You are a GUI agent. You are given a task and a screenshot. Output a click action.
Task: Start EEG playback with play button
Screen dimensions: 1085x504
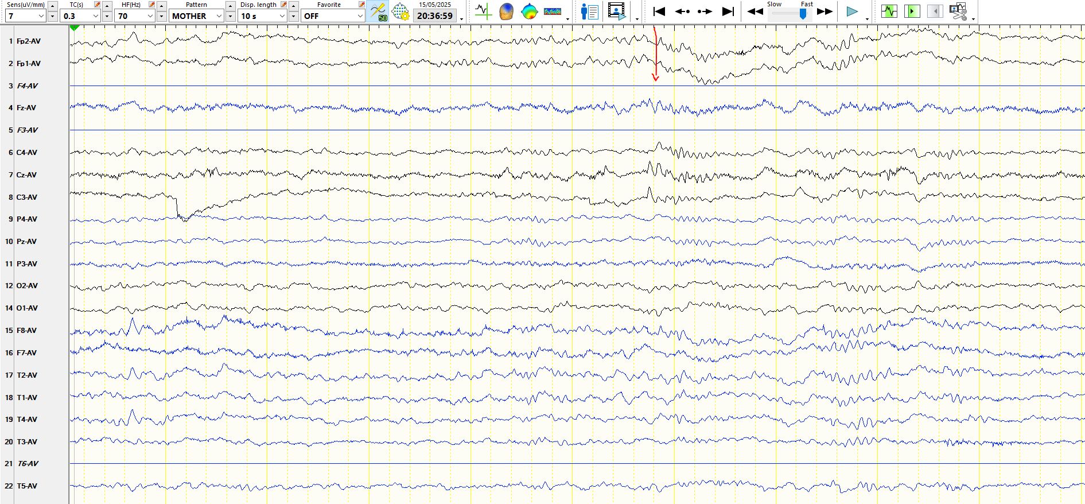click(x=852, y=11)
